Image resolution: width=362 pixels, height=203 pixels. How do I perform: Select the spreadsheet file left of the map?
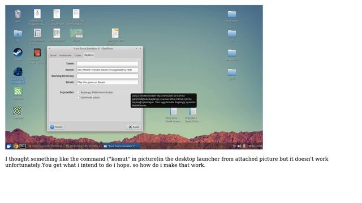(x=57, y=33)
